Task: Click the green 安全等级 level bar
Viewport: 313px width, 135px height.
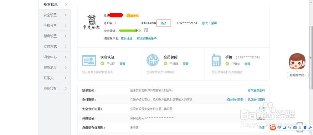Action: click(x=128, y=30)
